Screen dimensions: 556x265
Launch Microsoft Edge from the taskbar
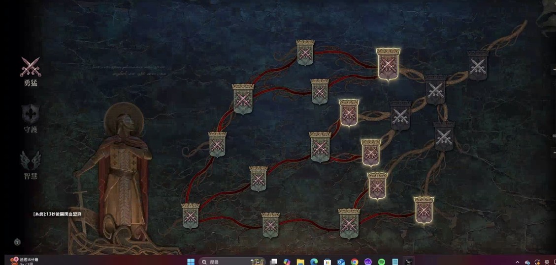click(x=314, y=262)
